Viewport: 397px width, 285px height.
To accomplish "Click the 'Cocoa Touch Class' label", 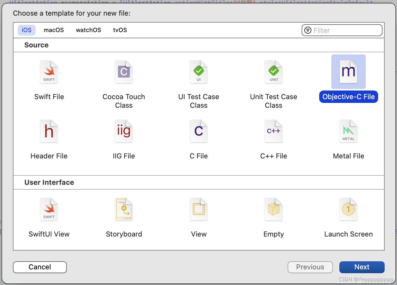I will click(x=124, y=101).
